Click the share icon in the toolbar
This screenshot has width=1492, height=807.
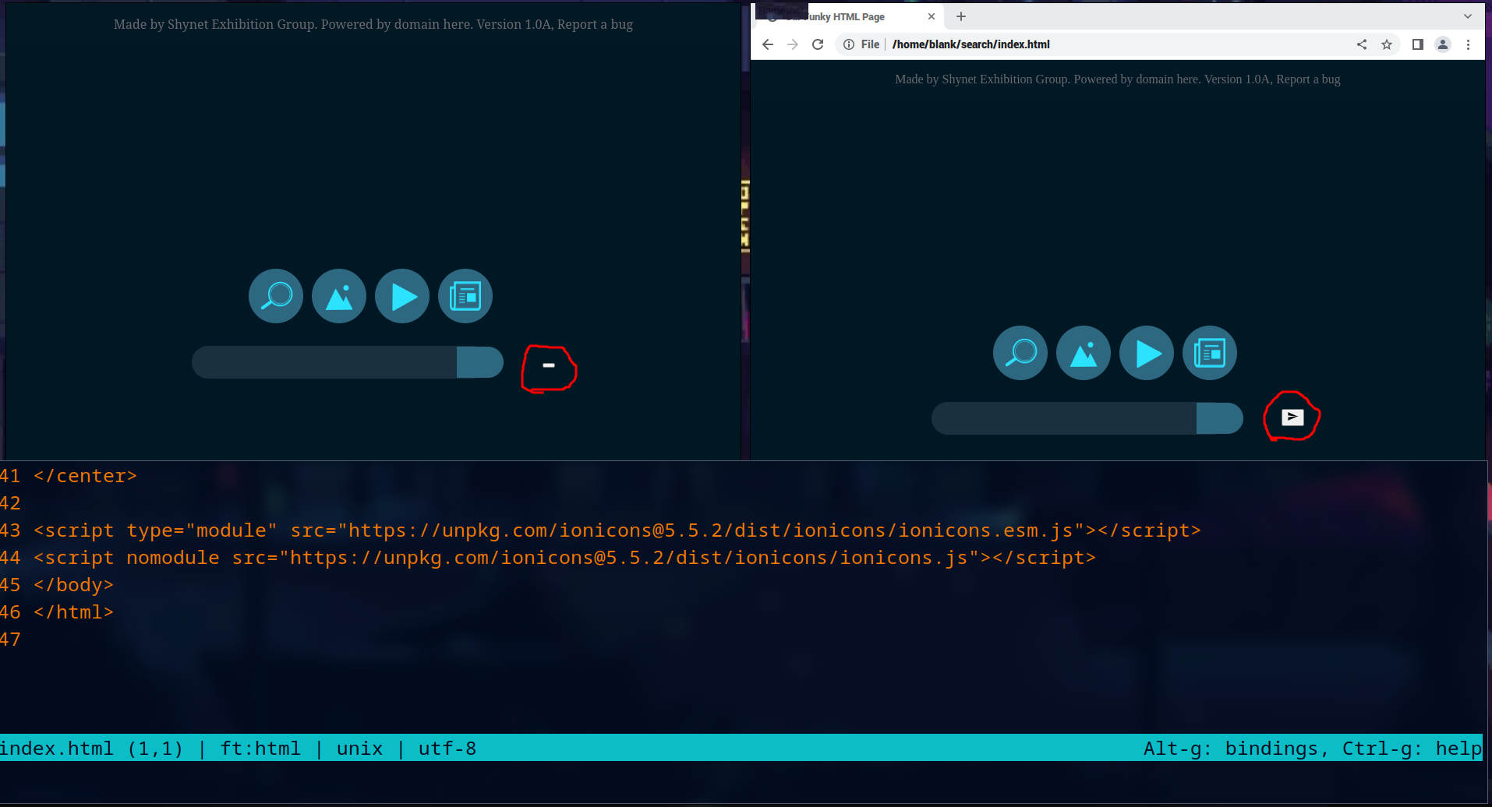click(1362, 44)
